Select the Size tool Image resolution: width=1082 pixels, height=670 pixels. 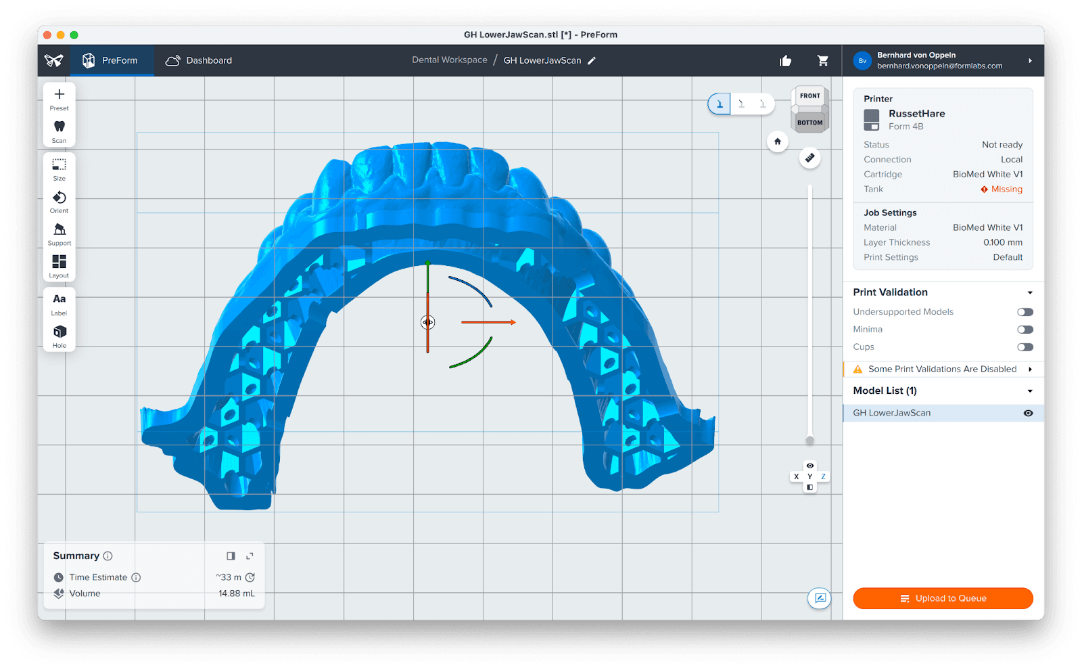pyautogui.click(x=60, y=165)
